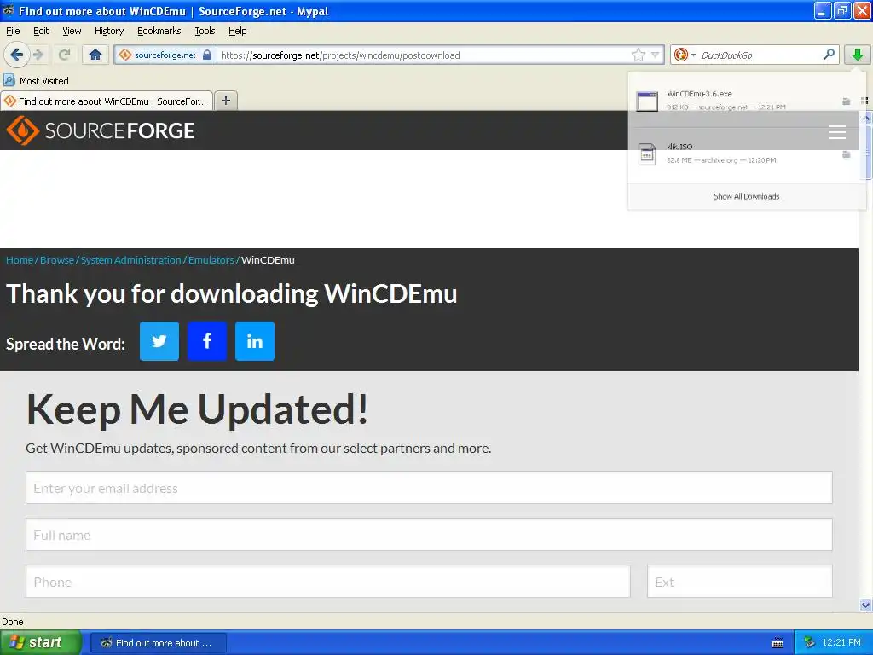Select the Find out more about WinCDEmu tab
This screenshot has height=655, width=873.
(107, 101)
